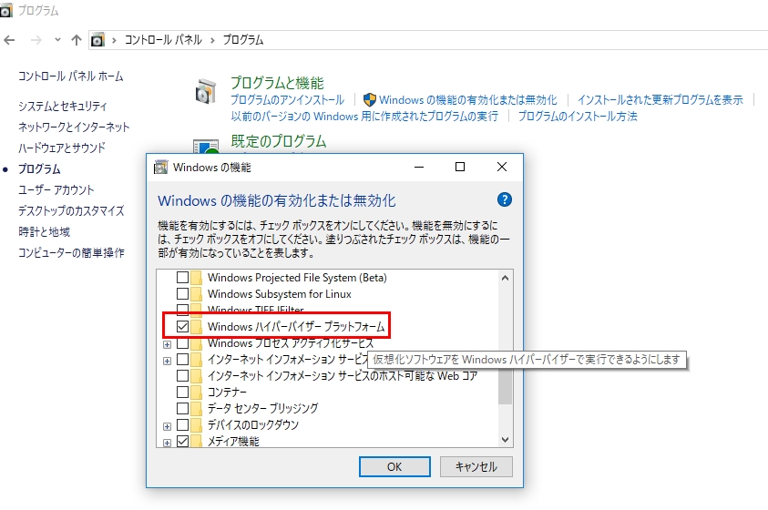Select the メディア機能 row label
Image resolution: width=768 pixels, height=510 pixels.
coord(233,442)
